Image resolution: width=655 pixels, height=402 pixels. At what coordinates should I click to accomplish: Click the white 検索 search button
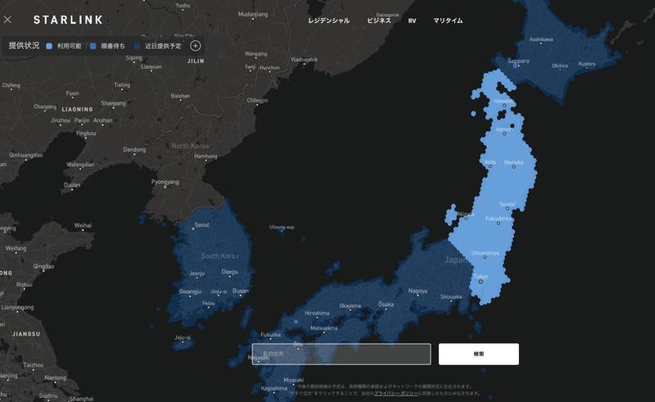(479, 354)
